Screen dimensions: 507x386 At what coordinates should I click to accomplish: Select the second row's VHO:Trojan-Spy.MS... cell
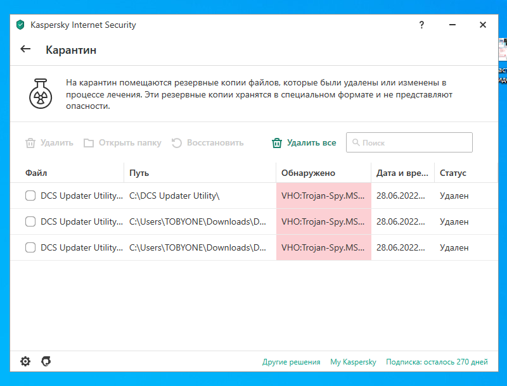click(x=324, y=221)
